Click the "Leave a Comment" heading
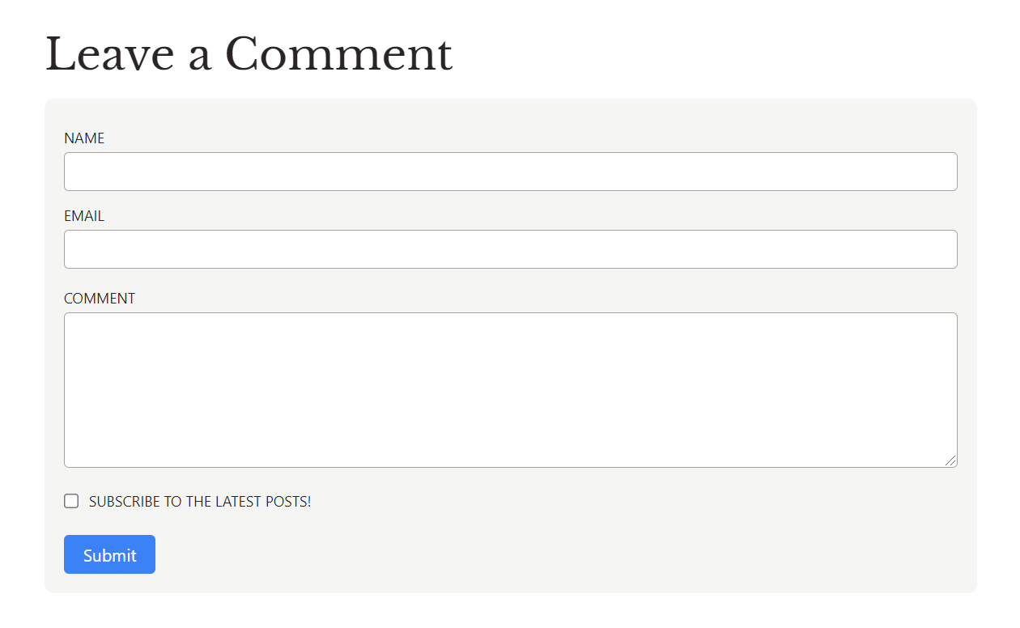The height and width of the screenshot is (628, 1020). (249, 55)
